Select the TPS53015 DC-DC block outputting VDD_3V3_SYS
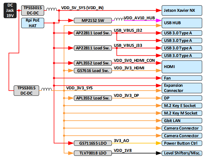 click(26, 90)
